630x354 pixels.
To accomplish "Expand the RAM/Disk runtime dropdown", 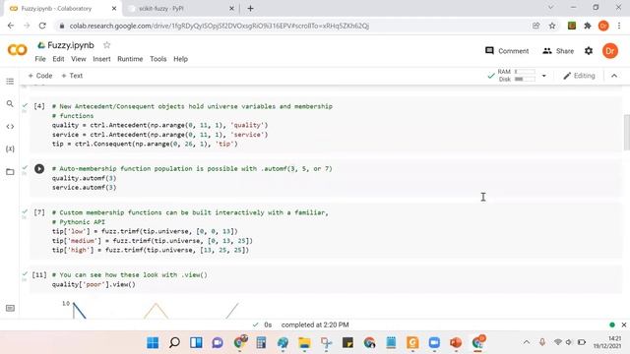I will click(x=544, y=76).
